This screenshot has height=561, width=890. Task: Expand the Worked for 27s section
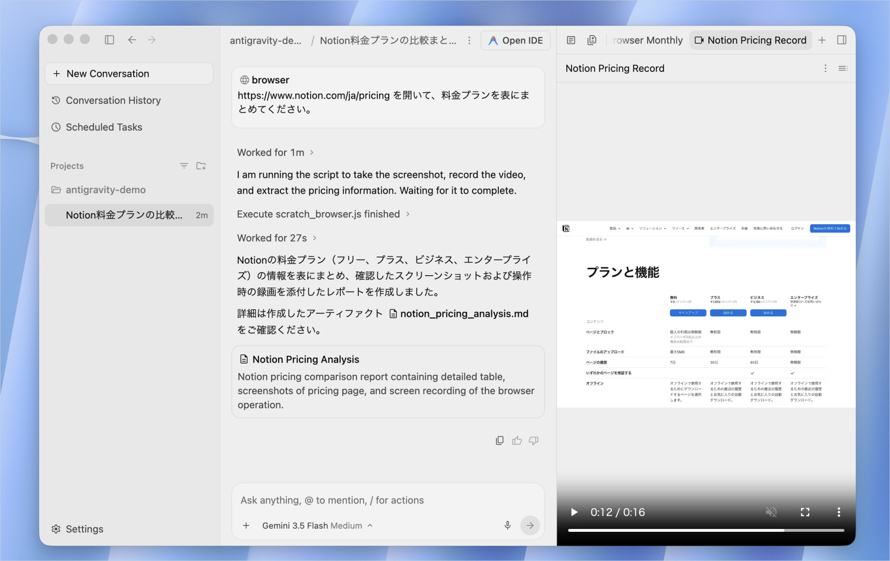pyautogui.click(x=277, y=238)
